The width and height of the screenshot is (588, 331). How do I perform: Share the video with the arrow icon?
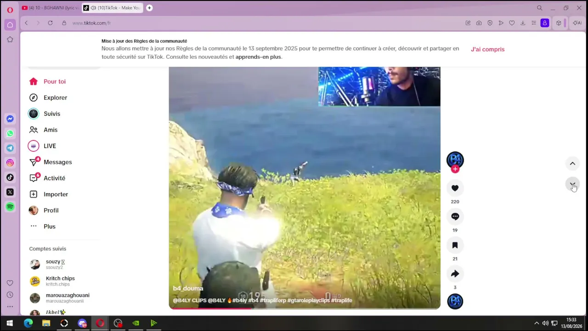click(455, 274)
